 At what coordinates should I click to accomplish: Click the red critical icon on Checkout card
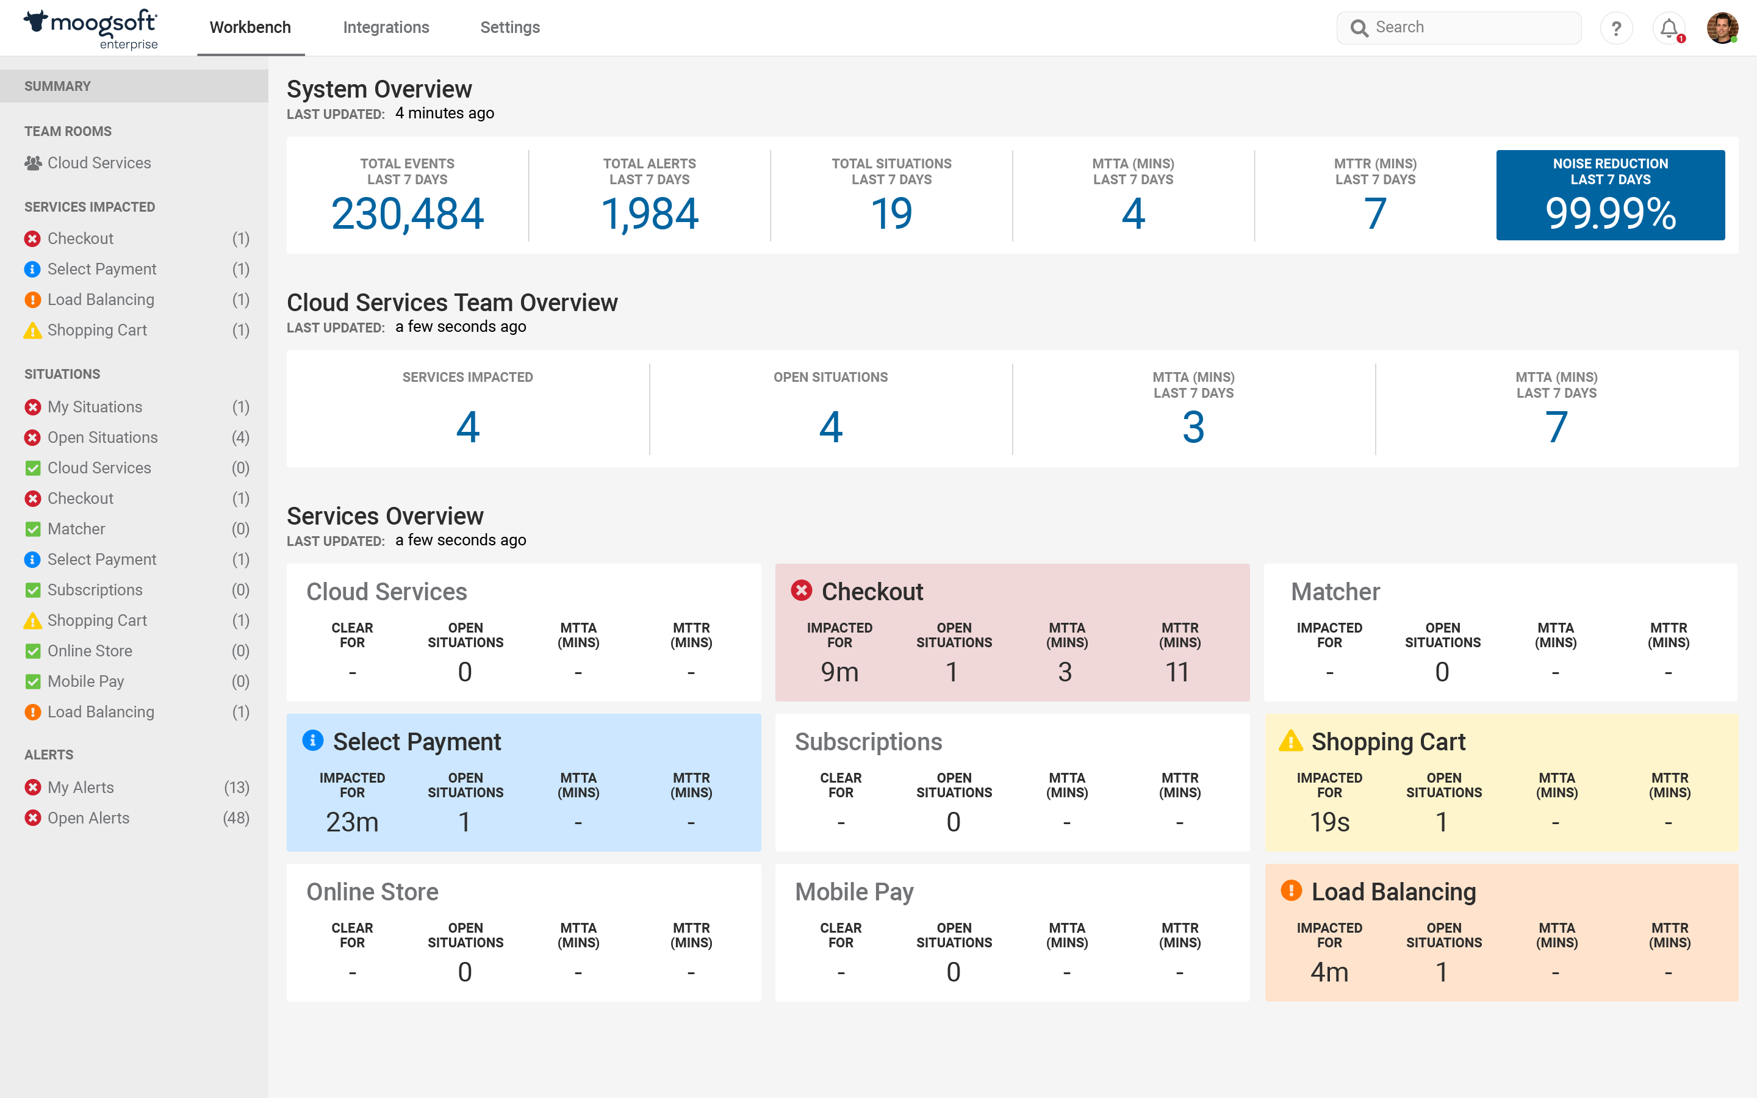pos(802,590)
